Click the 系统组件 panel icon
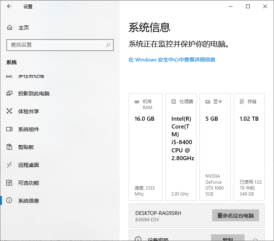The height and width of the screenshot is (241, 274). coord(9,129)
